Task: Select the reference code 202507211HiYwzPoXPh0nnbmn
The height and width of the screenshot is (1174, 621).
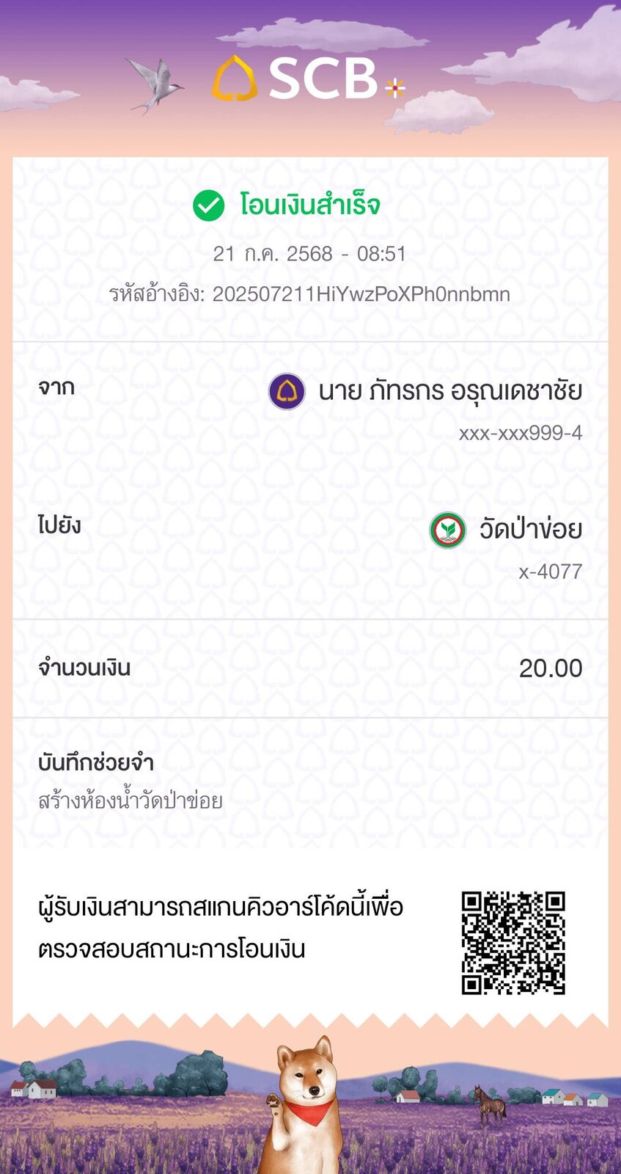Action: (361, 294)
